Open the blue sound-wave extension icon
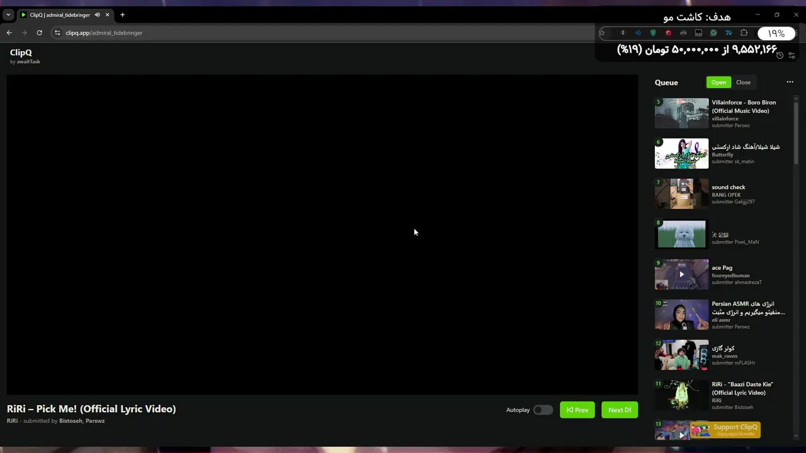Screen dimensions: 806x453 click(638, 33)
